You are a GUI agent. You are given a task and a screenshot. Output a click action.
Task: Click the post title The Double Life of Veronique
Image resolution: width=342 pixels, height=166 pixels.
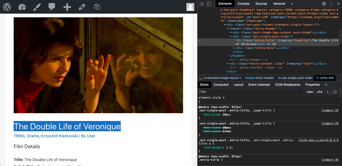pyautogui.click(x=67, y=126)
